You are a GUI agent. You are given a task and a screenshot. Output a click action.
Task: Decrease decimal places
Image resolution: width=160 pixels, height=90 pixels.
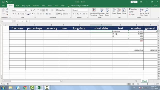[x=86, y=14]
